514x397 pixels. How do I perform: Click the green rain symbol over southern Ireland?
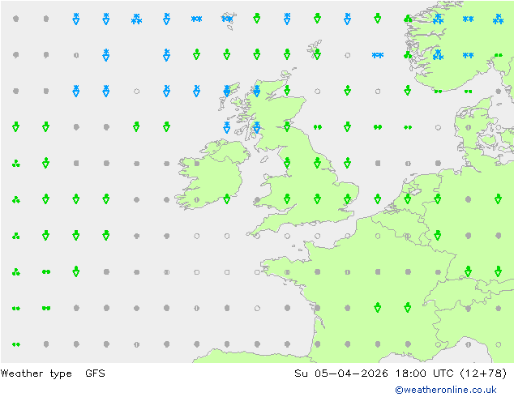[226, 198]
